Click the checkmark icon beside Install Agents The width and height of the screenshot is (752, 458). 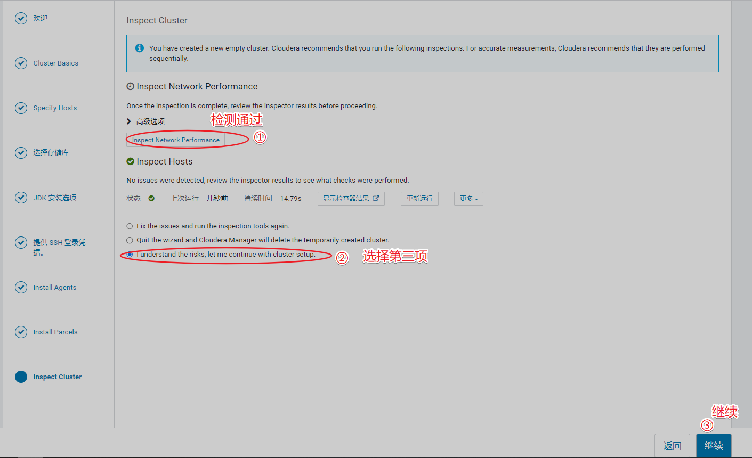21,287
